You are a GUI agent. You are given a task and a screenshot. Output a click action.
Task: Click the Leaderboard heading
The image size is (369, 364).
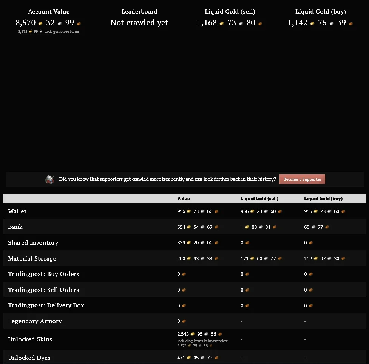coord(139,12)
